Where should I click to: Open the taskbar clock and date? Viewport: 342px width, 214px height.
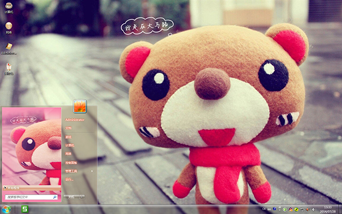coord(328,209)
